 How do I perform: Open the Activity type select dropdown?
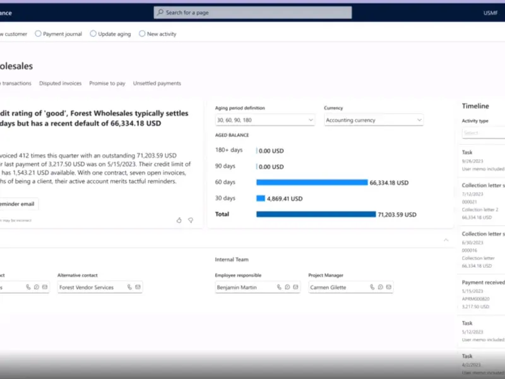tap(484, 133)
